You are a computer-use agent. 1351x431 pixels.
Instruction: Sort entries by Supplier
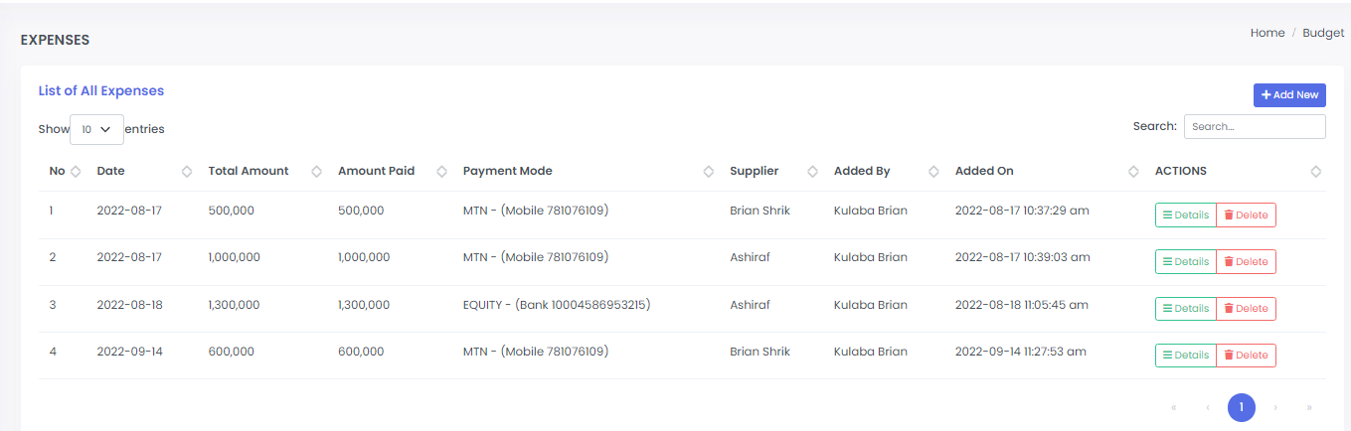(812, 172)
